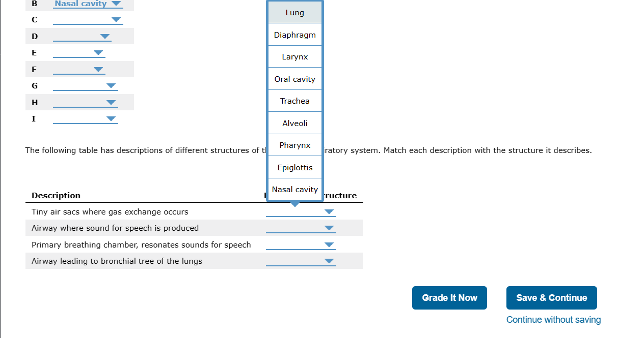This screenshot has height=338, width=618.
Task: Click the Grade It Now button
Action: pyautogui.click(x=449, y=297)
